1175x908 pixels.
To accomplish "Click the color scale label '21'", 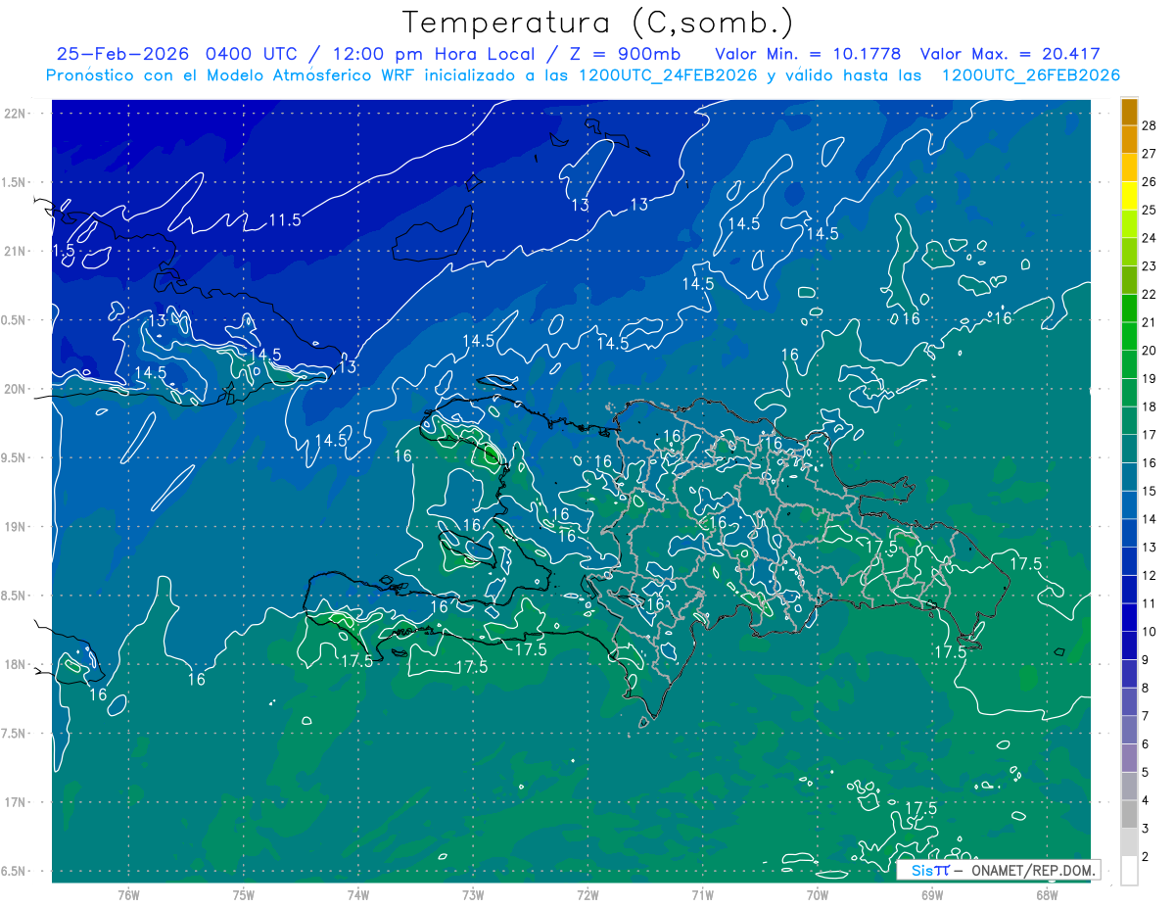I will (1149, 322).
